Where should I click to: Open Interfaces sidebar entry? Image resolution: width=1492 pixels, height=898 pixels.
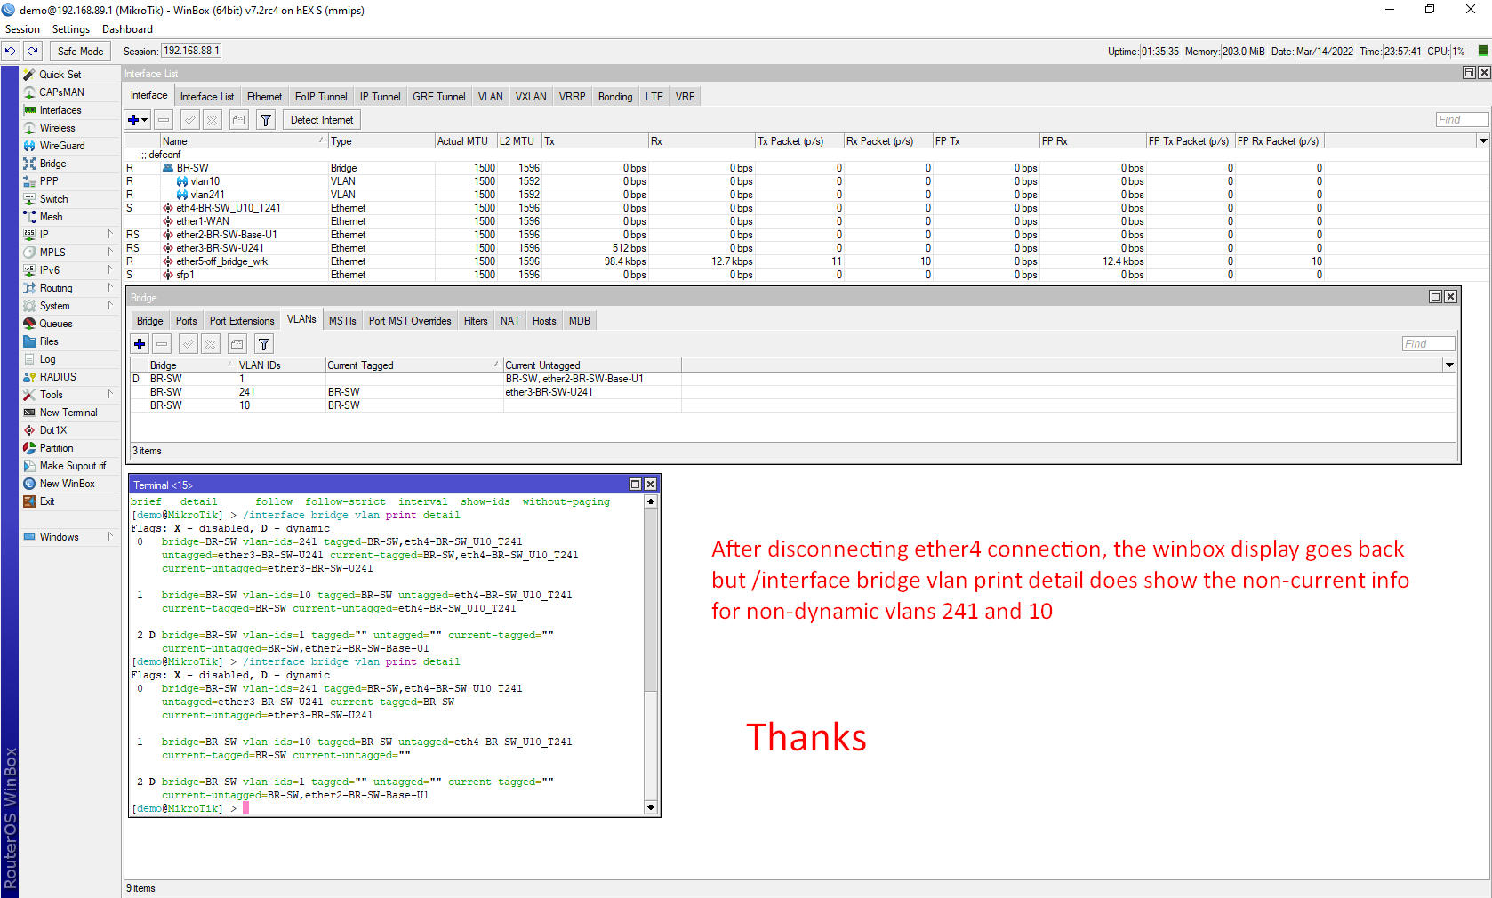pyautogui.click(x=60, y=110)
